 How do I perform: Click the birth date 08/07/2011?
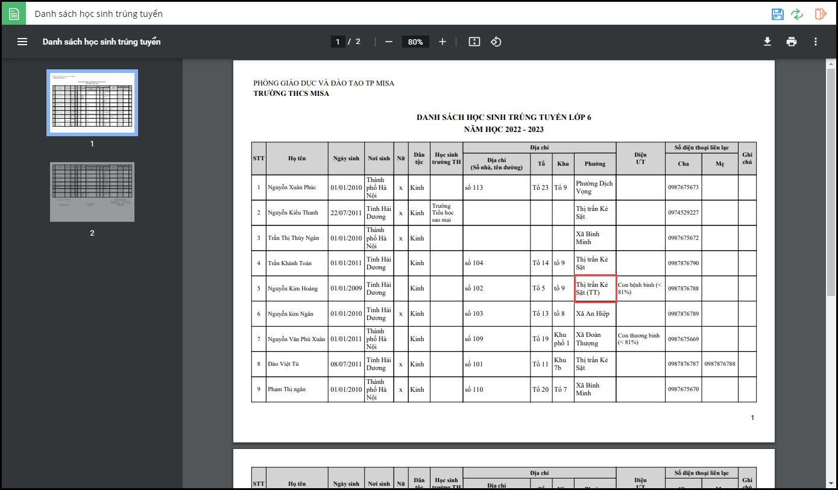point(346,364)
